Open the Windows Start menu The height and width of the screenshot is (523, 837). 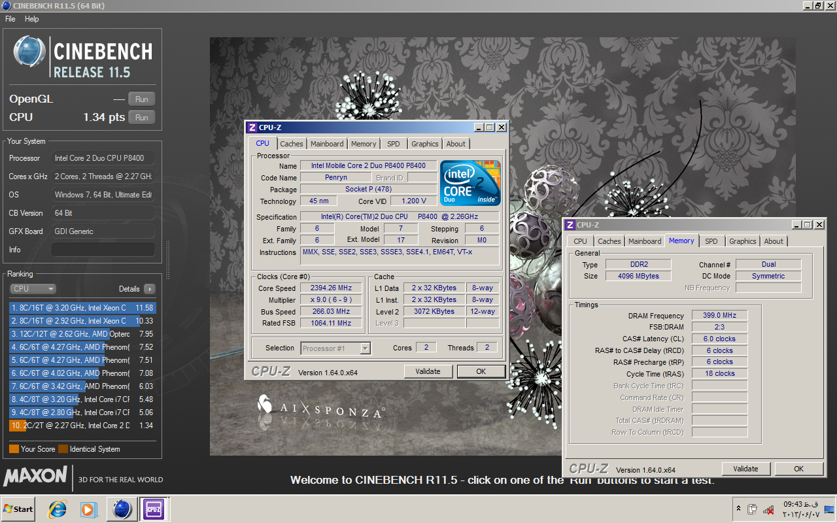(x=18, y=509)
